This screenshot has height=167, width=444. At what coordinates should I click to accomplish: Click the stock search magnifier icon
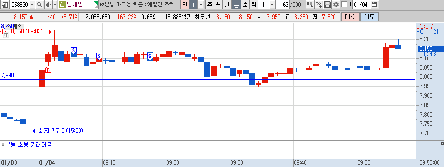[39, 5]
